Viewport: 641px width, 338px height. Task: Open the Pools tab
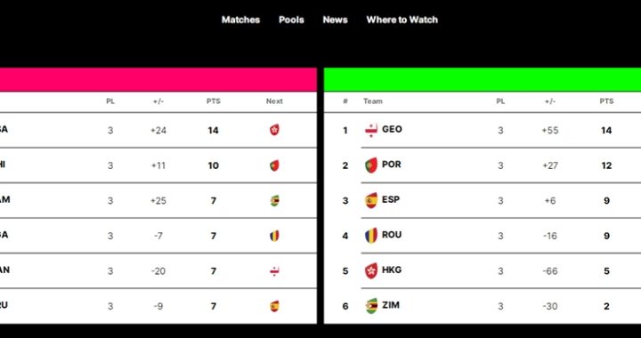pos(291,20)
